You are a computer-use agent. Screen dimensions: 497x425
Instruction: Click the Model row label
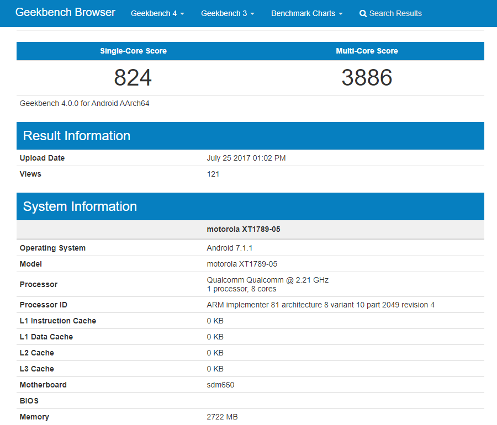point(31,264)
